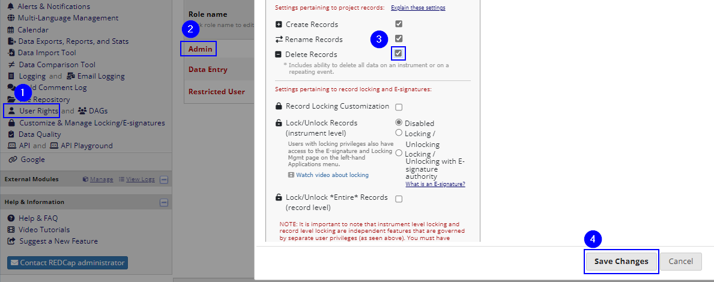Open User Rights in sidebar menu
714x282 pixels.
tap(38, 111)
